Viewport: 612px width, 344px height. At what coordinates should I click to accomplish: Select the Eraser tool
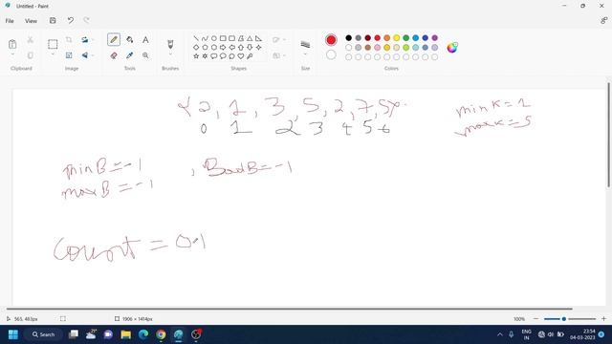114,55
